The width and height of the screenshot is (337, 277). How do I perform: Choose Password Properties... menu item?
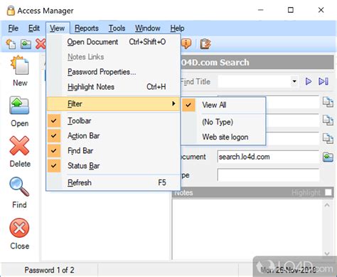click(x=113, y=72)
